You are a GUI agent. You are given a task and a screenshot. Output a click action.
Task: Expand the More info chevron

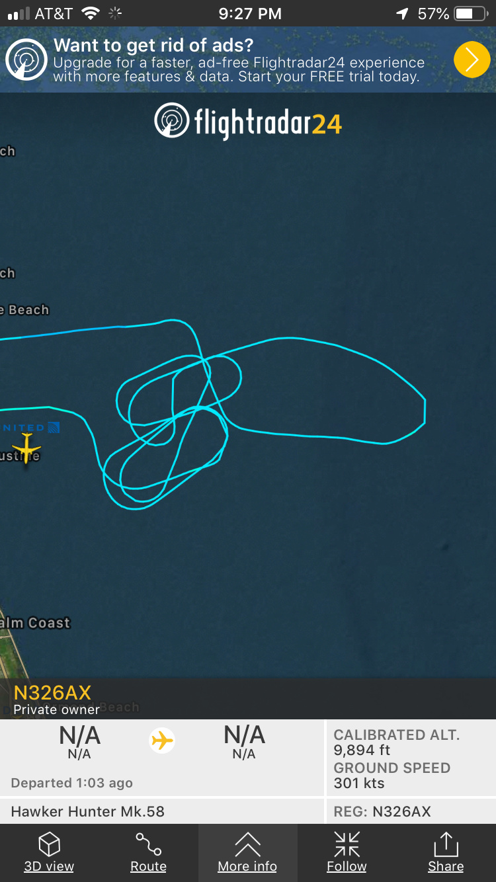(x=247, y=844)
